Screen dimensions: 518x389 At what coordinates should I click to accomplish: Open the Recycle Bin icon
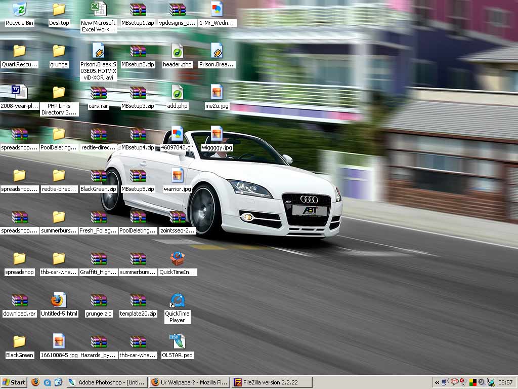pos(19,10)
